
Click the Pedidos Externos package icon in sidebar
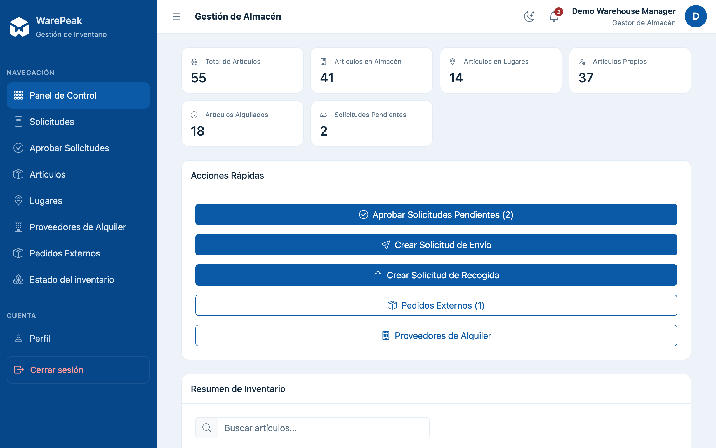click(x=18, y=253)
